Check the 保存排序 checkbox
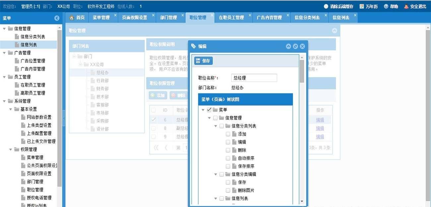This screenshot has height=207, width=431. coord(228,166)
